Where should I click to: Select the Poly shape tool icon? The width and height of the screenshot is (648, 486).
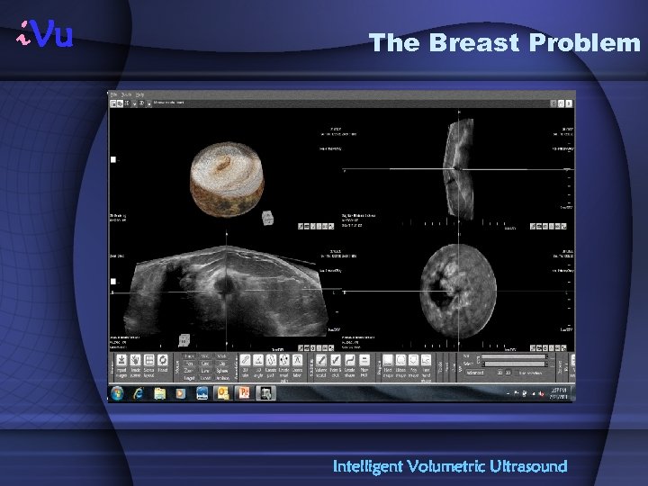413,360
